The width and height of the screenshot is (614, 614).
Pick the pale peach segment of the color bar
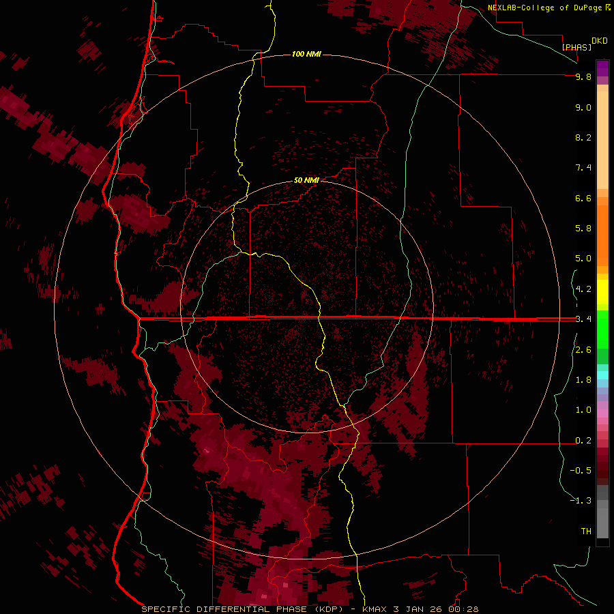[x=602, y=140]
